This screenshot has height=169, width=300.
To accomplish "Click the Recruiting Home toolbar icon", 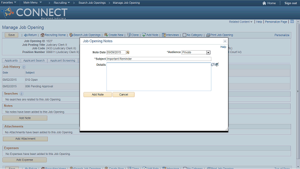I will pos(42,35).
